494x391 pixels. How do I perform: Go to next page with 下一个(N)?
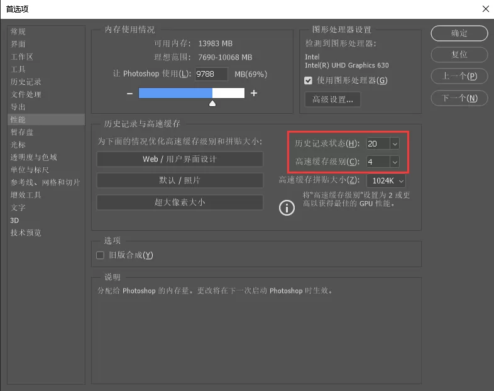coord(459,98)
